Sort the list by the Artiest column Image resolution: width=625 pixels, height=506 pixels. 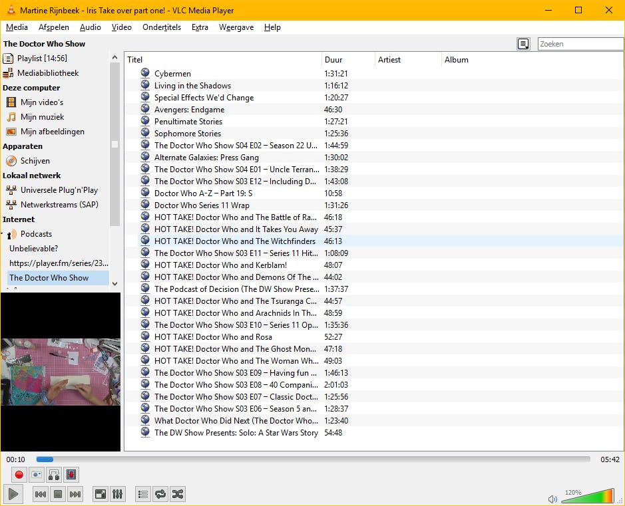[x=408, y=60]
